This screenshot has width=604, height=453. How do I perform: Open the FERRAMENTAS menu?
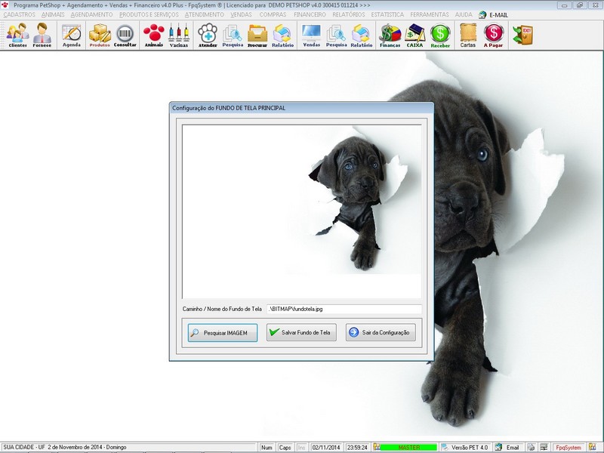[429, 14]
